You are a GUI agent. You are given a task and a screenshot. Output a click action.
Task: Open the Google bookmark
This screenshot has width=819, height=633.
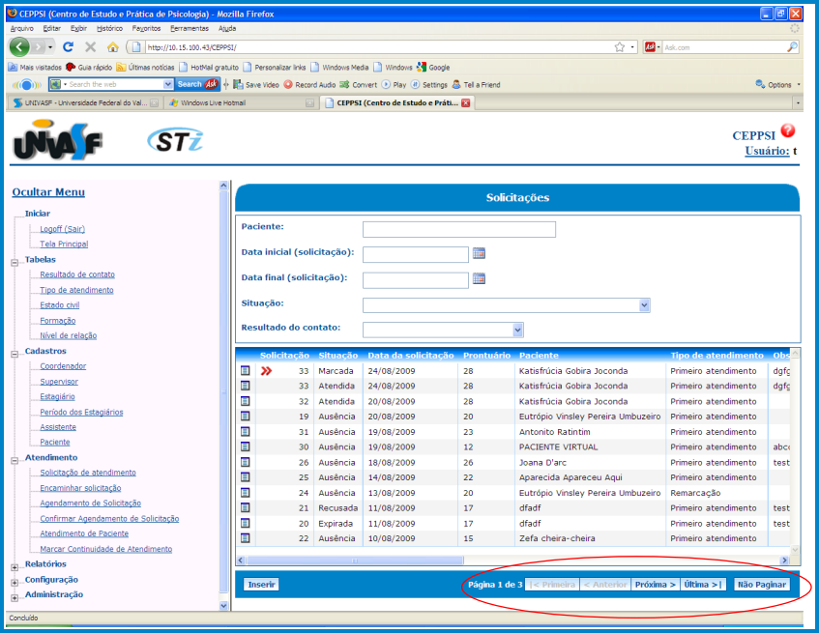tap(433, 68)
